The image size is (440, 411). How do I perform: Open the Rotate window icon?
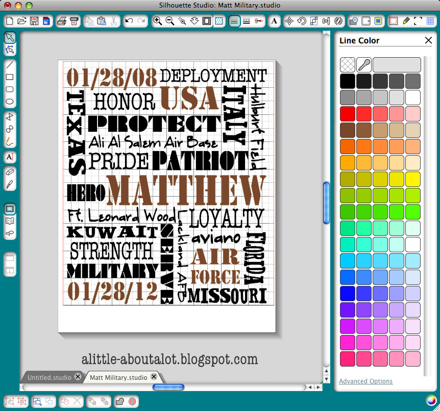[x=302, y=21]
